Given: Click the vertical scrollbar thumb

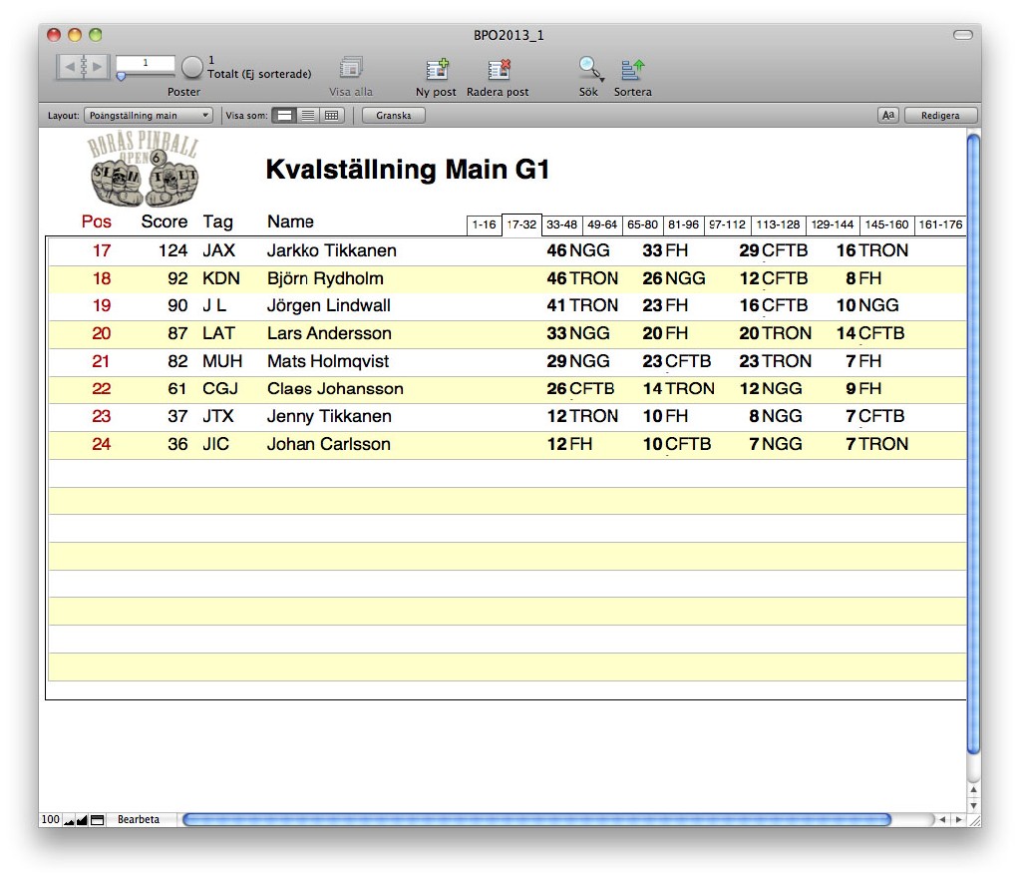Looking at the screenshot, I should pyautogui.click(x=973, y=443).
